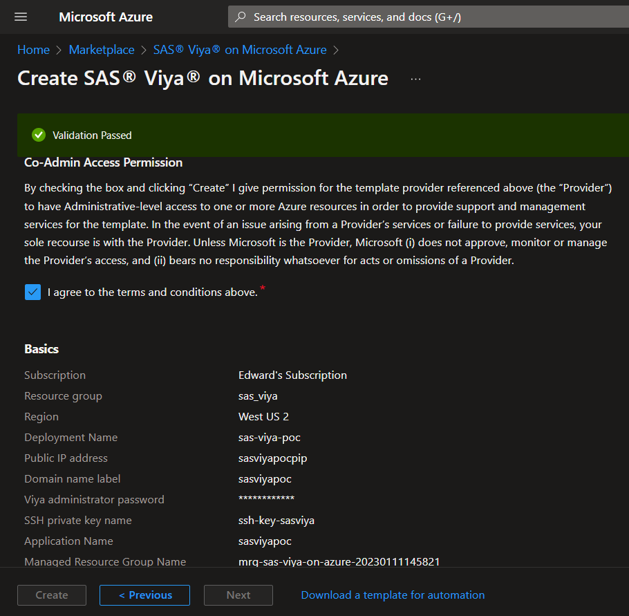The image size is (629, 616).
Task: Select the sas-viya-poc deployment name value
Action: pos(269,437)
